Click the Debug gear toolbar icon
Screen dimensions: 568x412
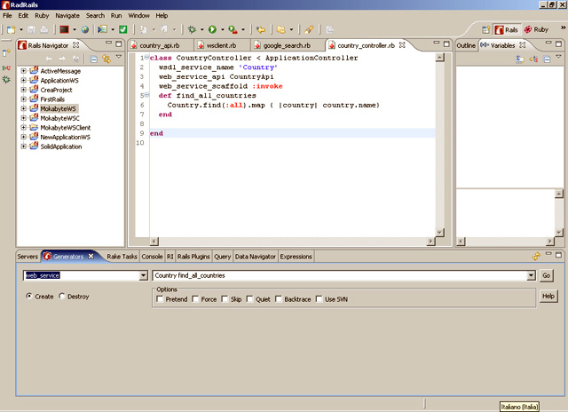(192, 29)
